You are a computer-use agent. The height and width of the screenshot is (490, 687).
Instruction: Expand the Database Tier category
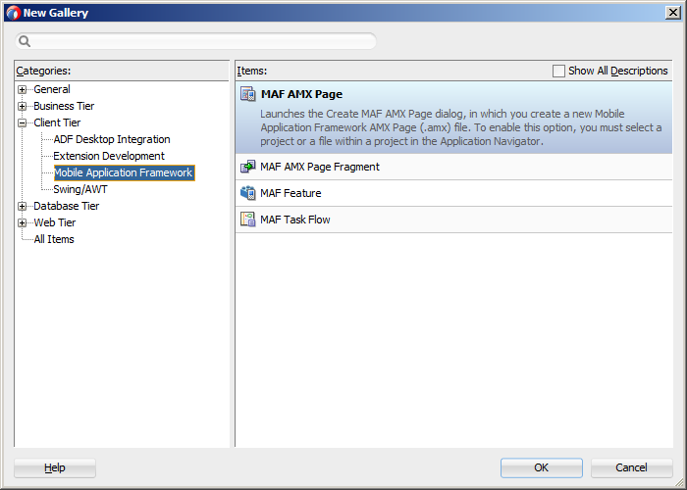[x=22, y=206]
